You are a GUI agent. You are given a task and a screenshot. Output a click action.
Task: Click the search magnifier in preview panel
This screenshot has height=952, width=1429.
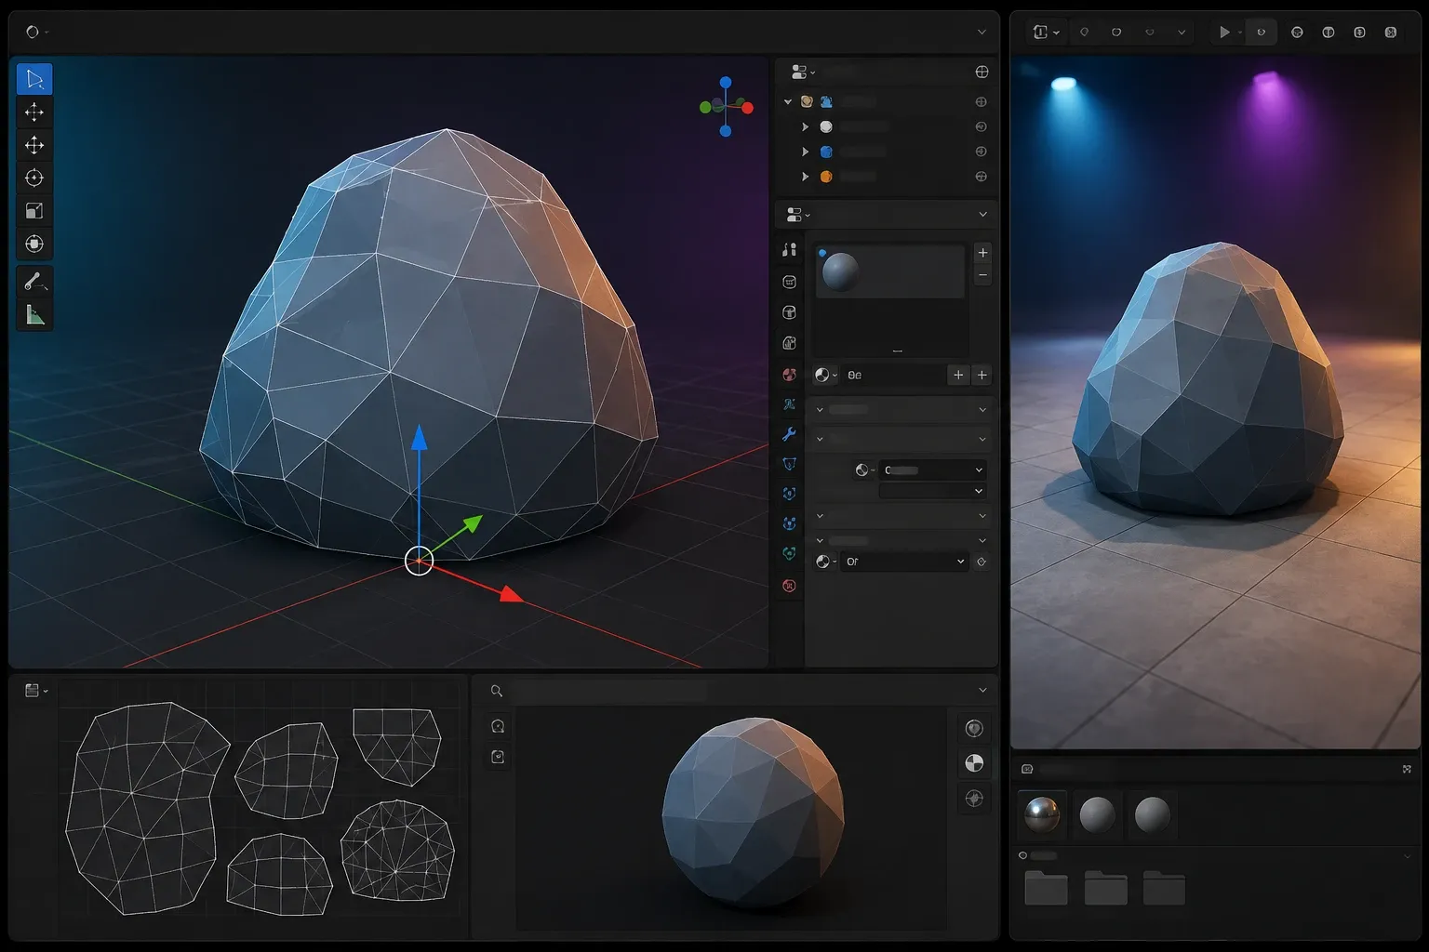point(496,691)
